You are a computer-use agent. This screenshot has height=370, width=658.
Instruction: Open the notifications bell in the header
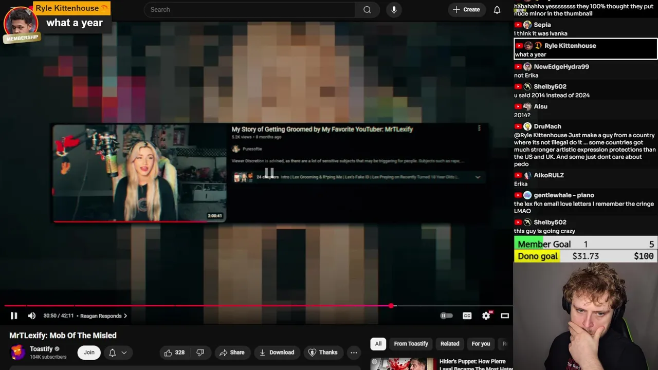[x=497, y=9]
